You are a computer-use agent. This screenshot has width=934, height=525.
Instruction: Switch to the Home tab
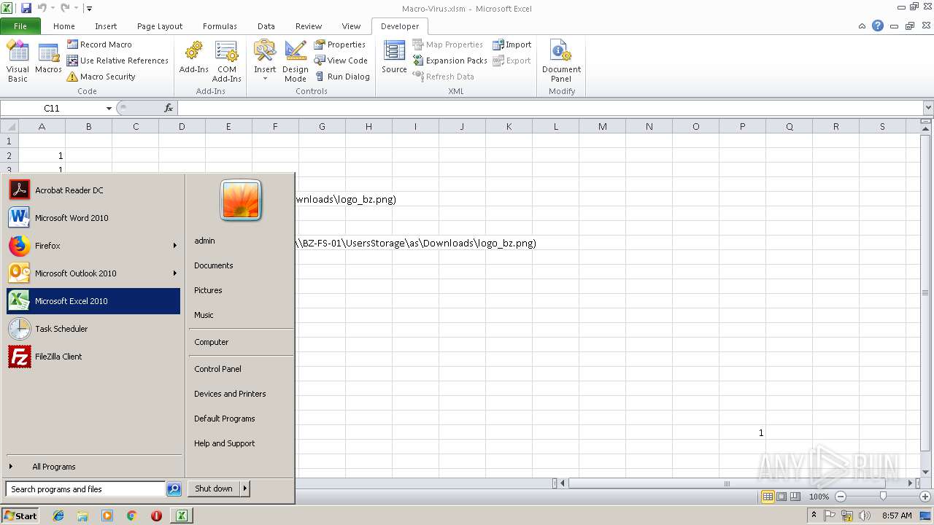[x=64, y=26]
